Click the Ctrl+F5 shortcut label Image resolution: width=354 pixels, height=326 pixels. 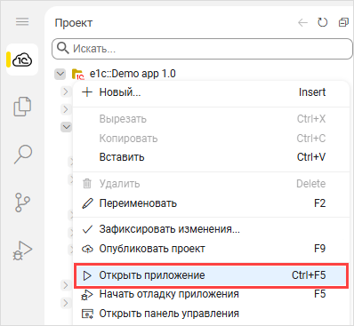click(309, 275)
